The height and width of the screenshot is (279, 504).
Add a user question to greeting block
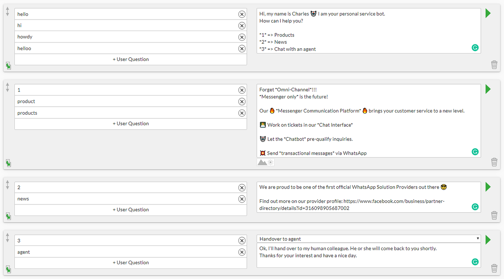(131, 59)
